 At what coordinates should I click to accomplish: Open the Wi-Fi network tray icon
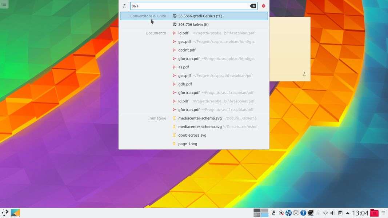coord(325,213)
